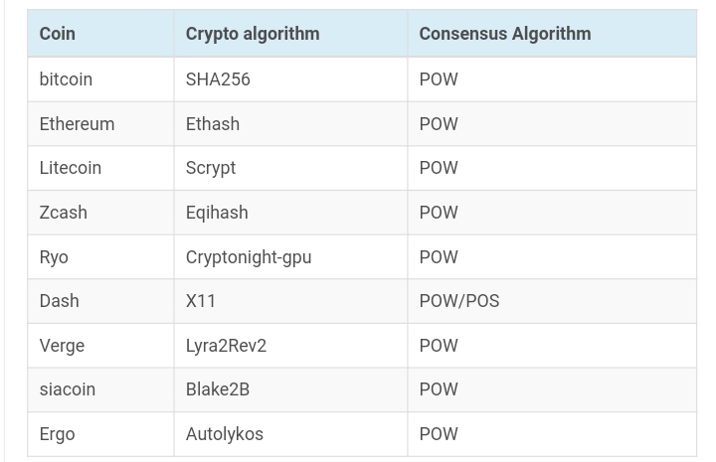The width and height of the screenshot is (716, 462).
Task: Select the Cryptonight-gpu cell
Action: [x=249, y=257]
